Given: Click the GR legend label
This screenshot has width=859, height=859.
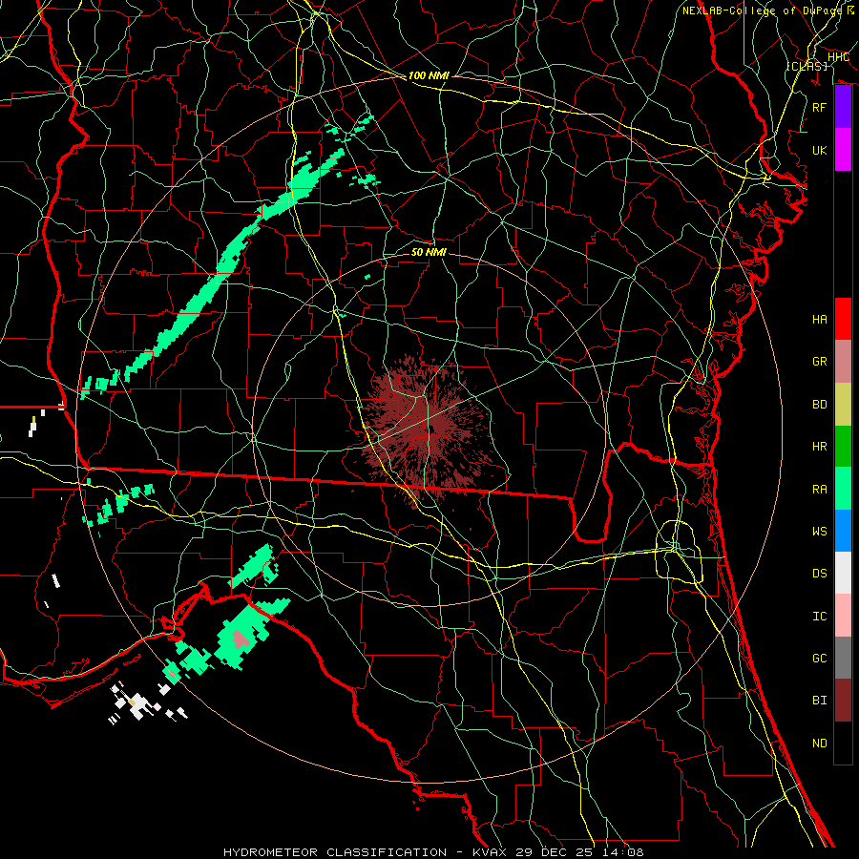Looking at the screenshot, I should point(820,362).
